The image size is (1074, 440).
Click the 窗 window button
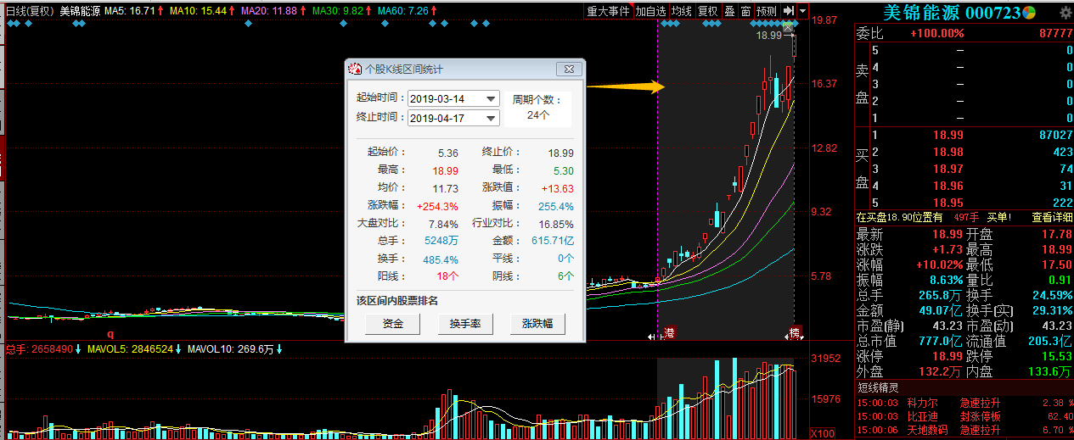(x=745, y=11)
